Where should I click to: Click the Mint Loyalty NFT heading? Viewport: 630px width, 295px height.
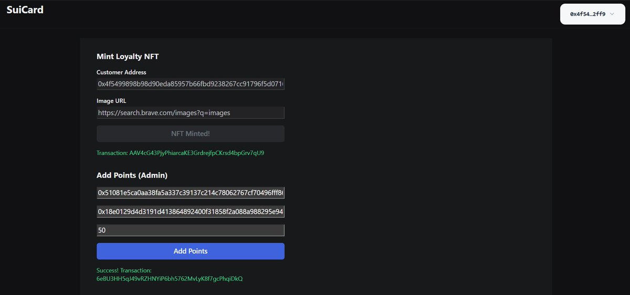(129, 57)
